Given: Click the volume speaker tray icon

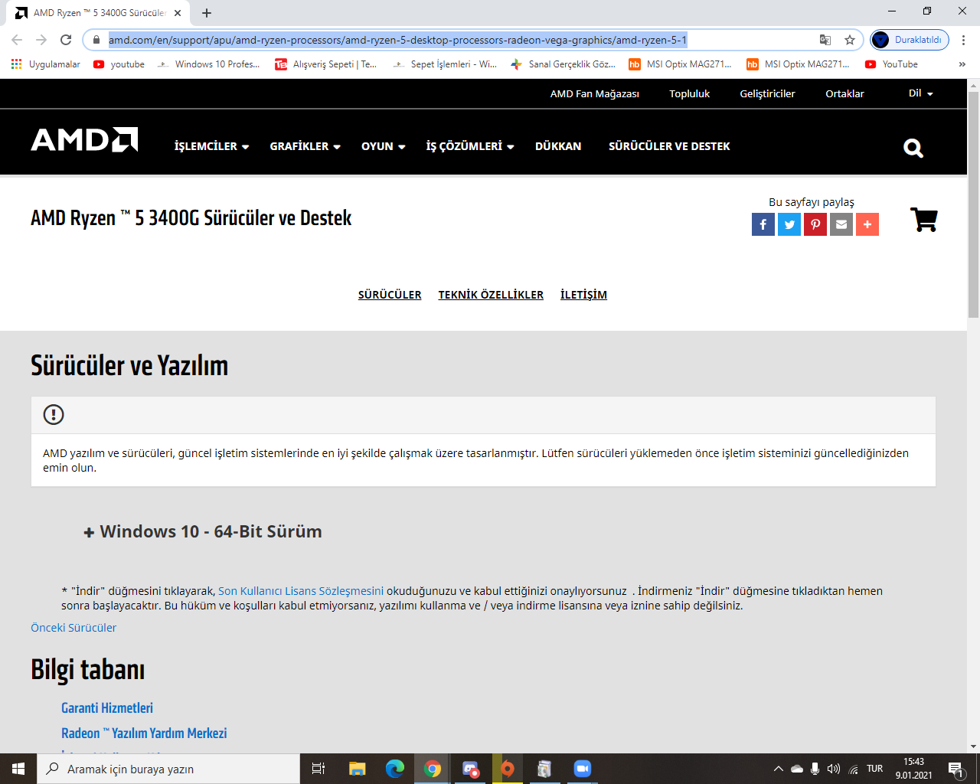Looking at the screenshot, I should tap(834, 769).
